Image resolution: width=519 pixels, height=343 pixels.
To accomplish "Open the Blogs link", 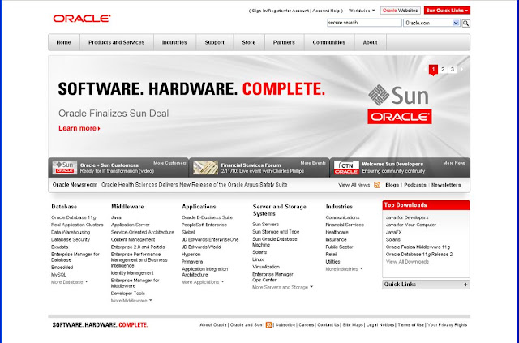I will [x=392, y=185].
